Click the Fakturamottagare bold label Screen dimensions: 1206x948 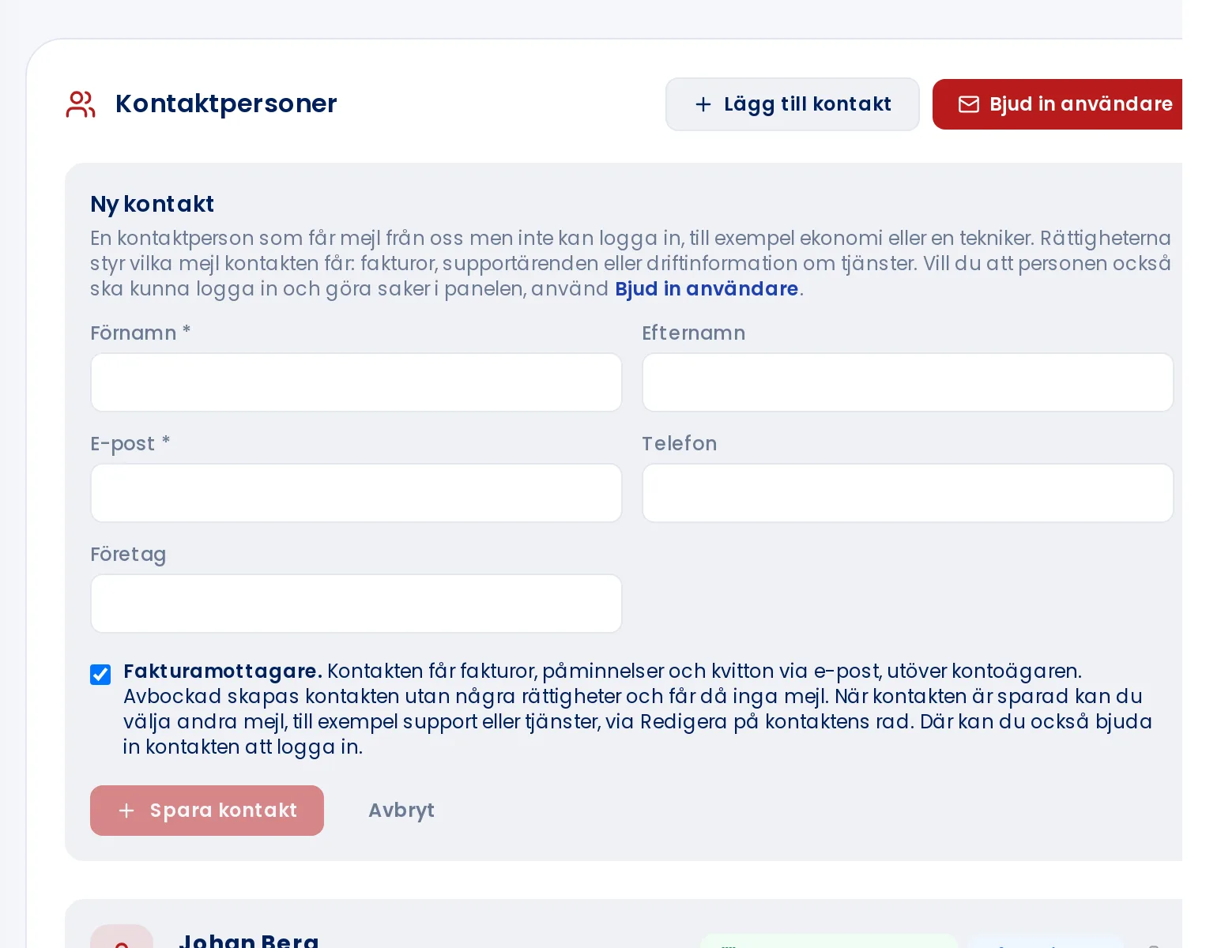223,671
